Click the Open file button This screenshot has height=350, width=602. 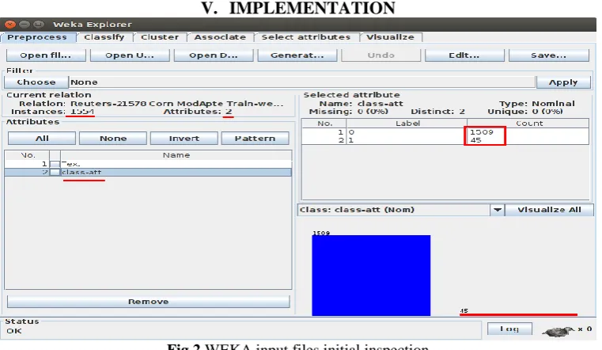(46, 55)
